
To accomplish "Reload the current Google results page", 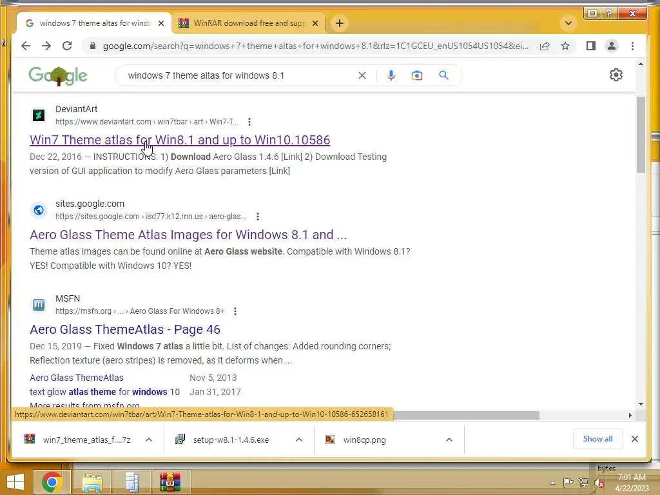I will coord(67,46).
